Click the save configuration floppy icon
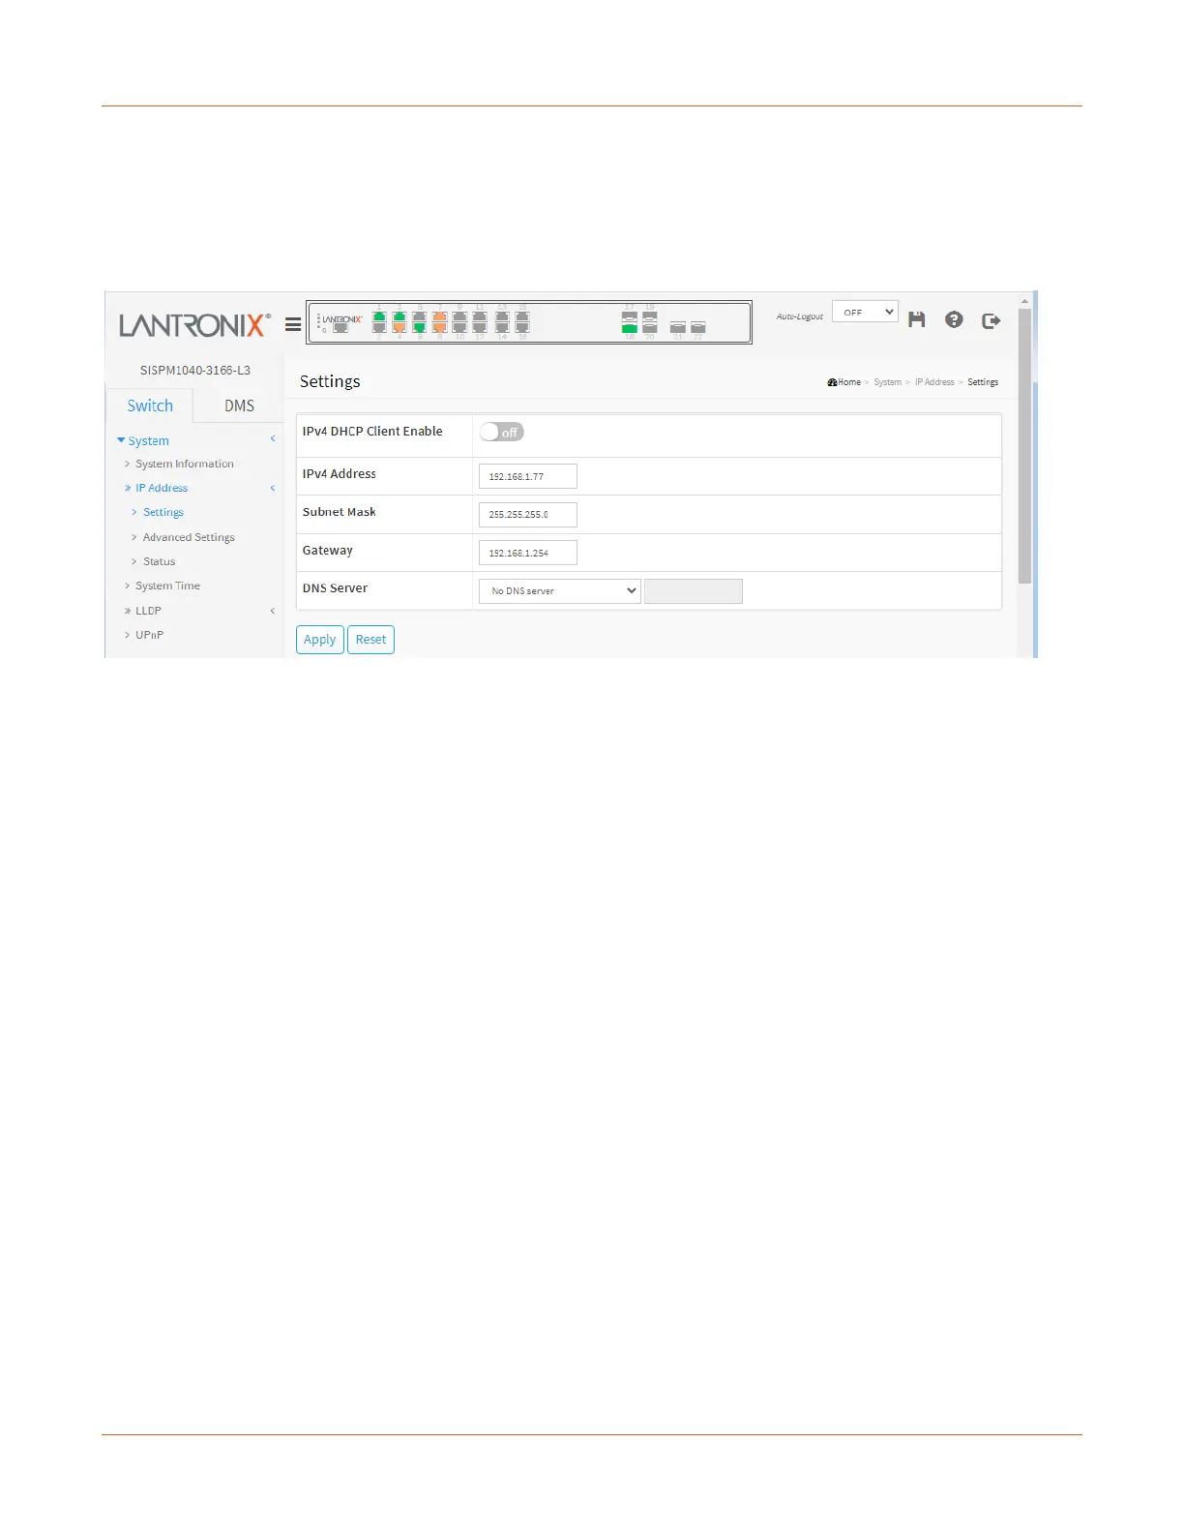Screen dimensions: 1184x1533 (x=917, y=319)
